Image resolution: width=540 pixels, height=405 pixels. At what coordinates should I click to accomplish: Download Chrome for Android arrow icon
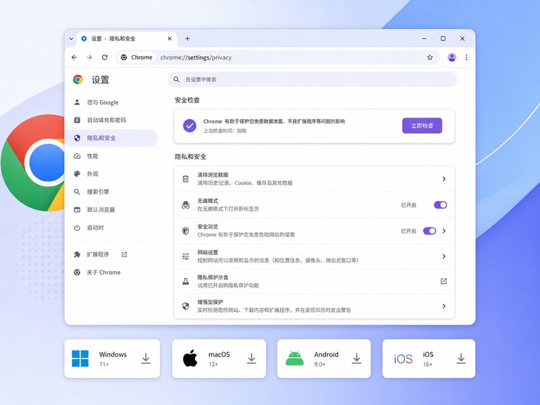356,358
